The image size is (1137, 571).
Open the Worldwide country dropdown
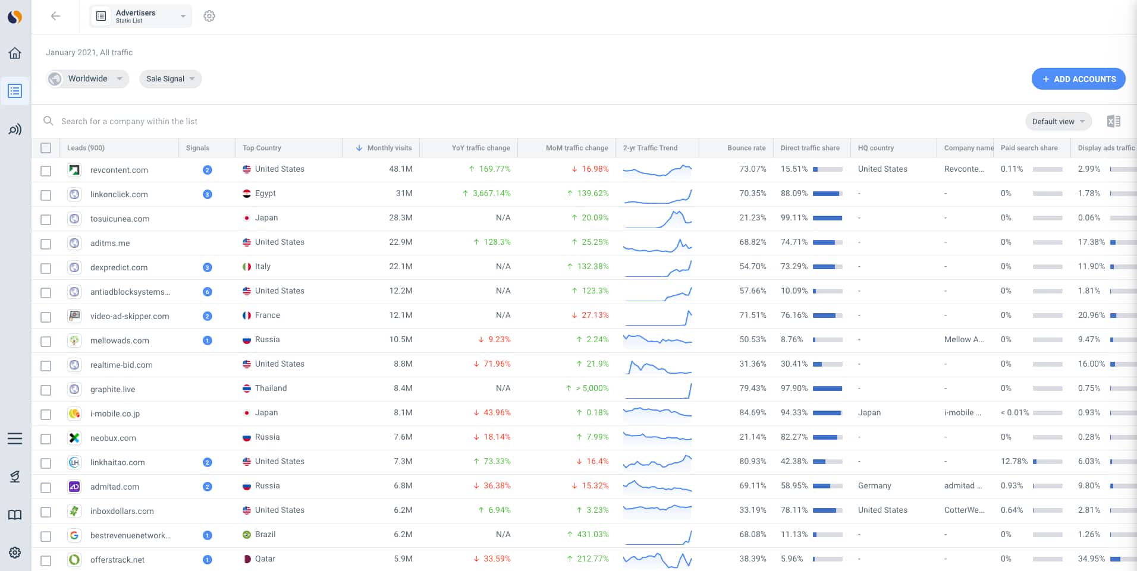click(87, 78)
